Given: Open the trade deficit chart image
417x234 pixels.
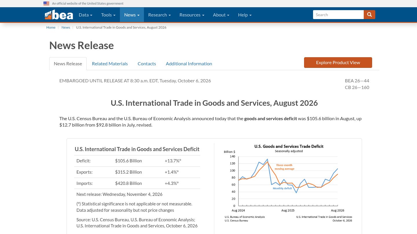Looking at the screenshot, I should coord(288,183).
